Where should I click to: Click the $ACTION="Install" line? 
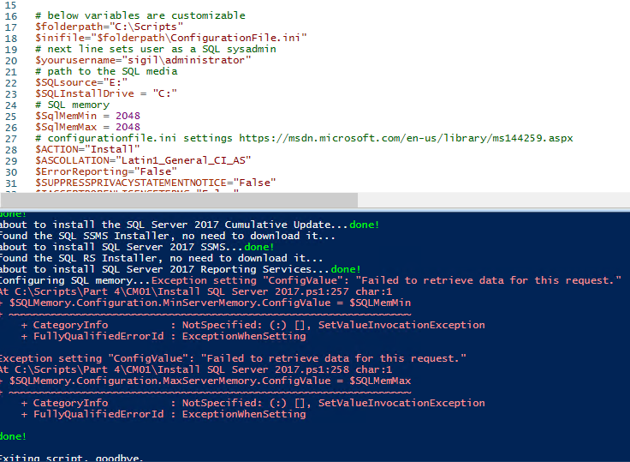pyautogui.click(x=87, y=149)
